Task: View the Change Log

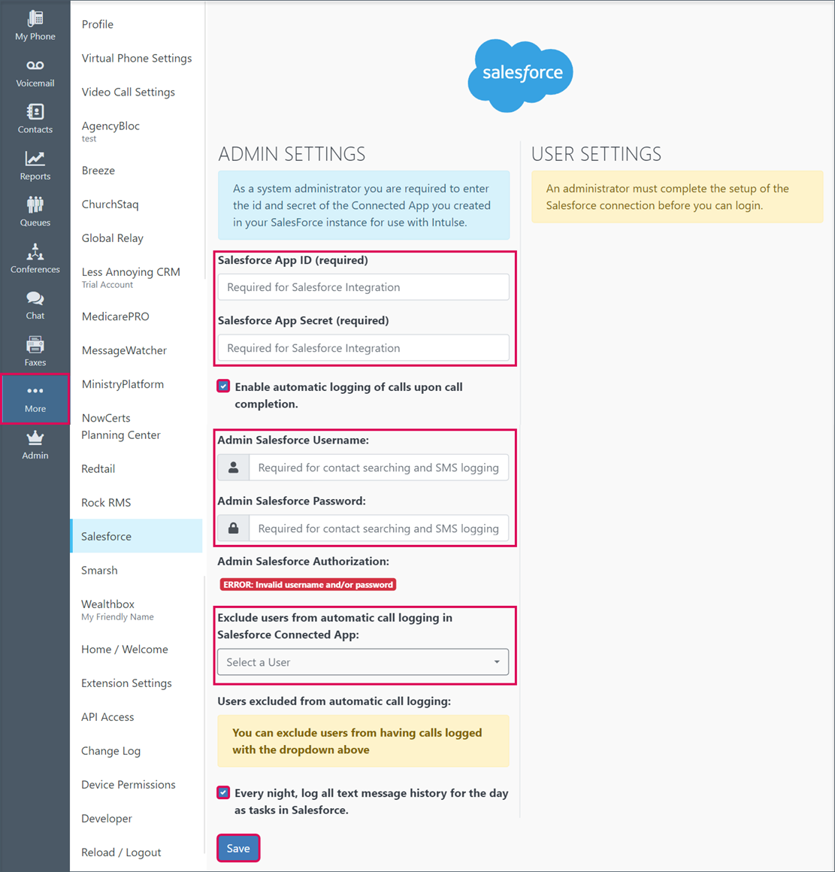Action: [110, 751]
